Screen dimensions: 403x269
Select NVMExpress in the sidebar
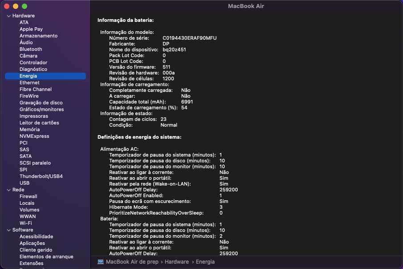34,136
